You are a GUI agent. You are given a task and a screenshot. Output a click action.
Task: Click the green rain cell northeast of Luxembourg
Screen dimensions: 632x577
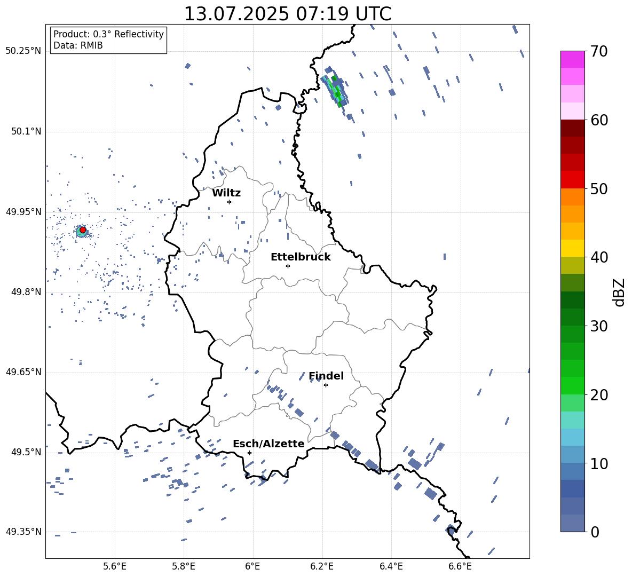pos(336,88)
